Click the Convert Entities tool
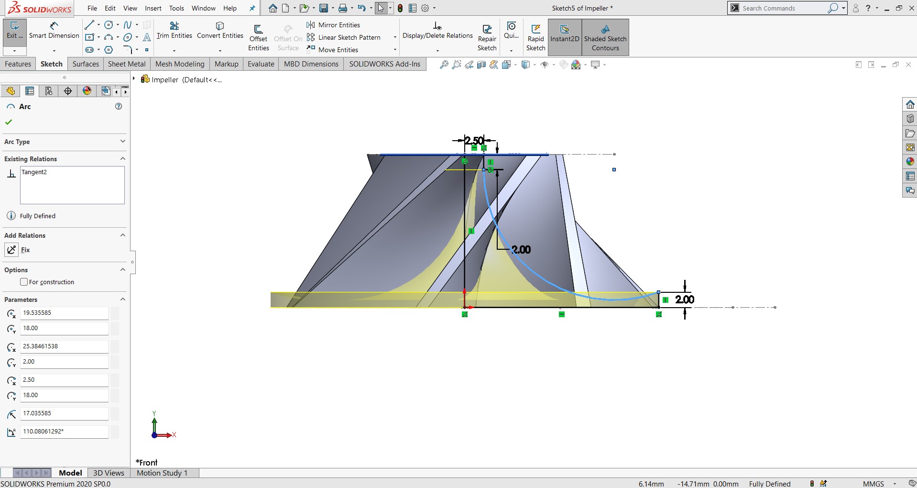917x488 pixels. coord(220,30)
